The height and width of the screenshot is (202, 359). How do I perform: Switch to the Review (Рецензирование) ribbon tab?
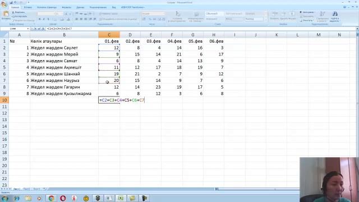(x=98, y=7)
